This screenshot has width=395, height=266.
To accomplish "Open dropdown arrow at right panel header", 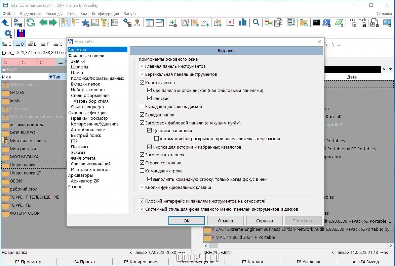I will 391,69.
